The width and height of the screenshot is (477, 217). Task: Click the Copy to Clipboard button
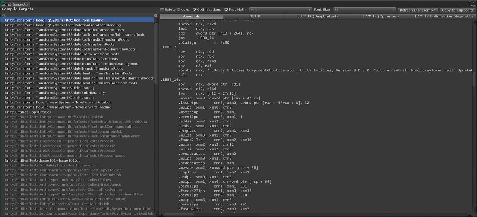tap(457, 10)
